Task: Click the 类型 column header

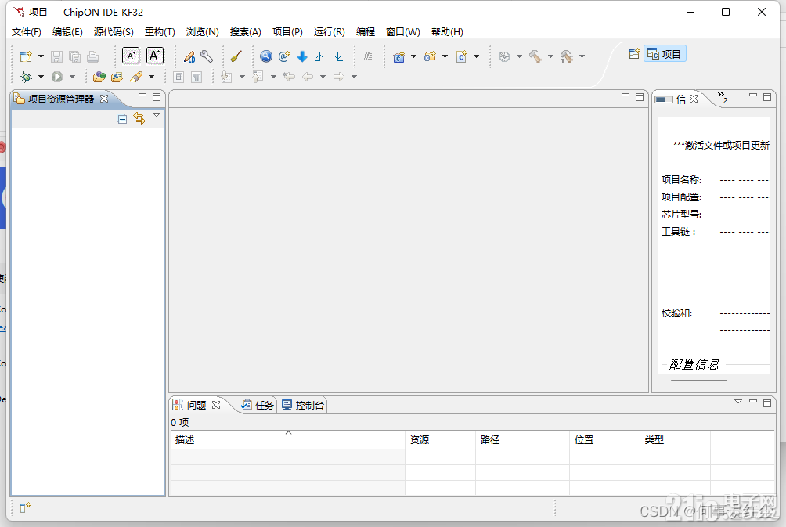Action: (x=675, y=440)
